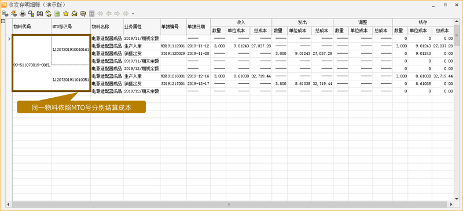The image size is (463, 211).
Task: Click document number MN191112001
Action: tap(173, 46)
